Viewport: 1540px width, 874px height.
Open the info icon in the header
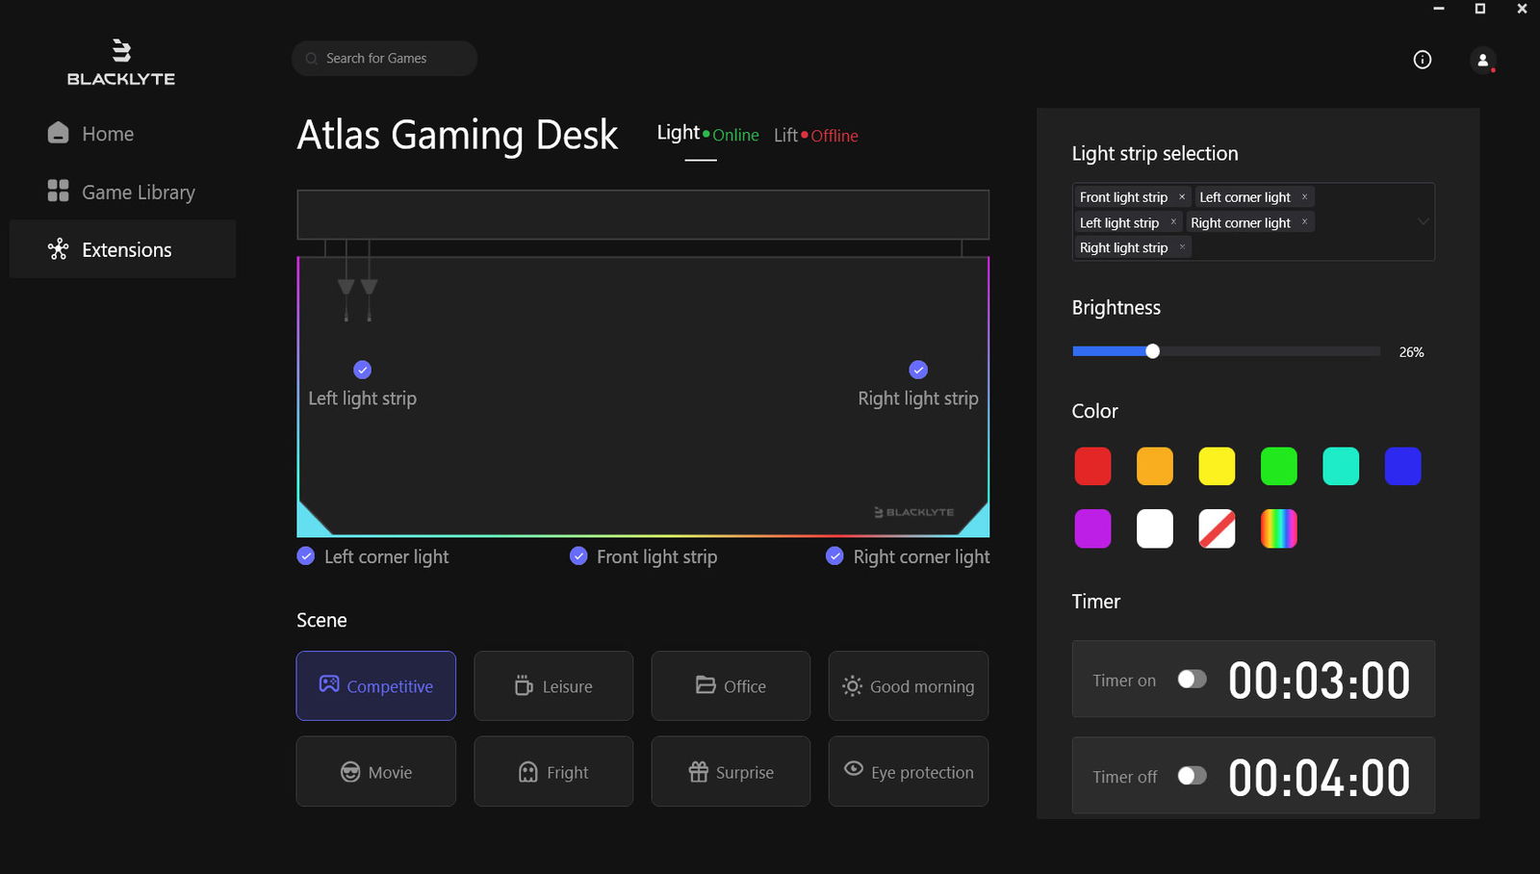tap(1422, 60)
